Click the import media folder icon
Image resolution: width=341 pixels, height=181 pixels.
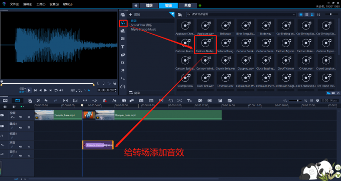point(180,15)
